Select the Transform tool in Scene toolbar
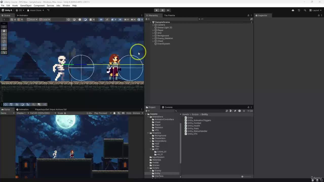324x182 pixels. [x=4, y=49]
